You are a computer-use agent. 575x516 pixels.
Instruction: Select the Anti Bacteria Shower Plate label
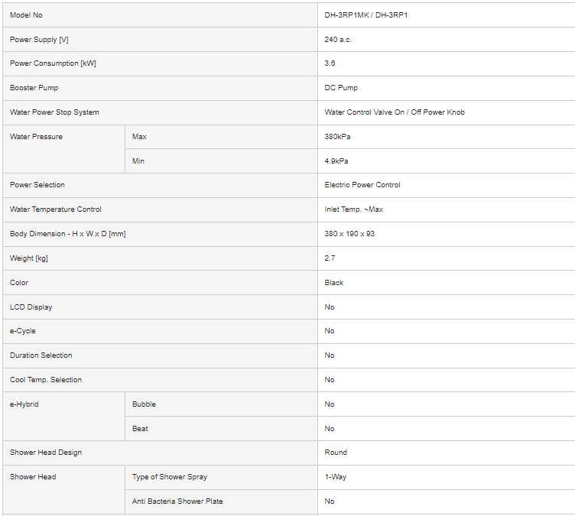(x=177, y=501)
